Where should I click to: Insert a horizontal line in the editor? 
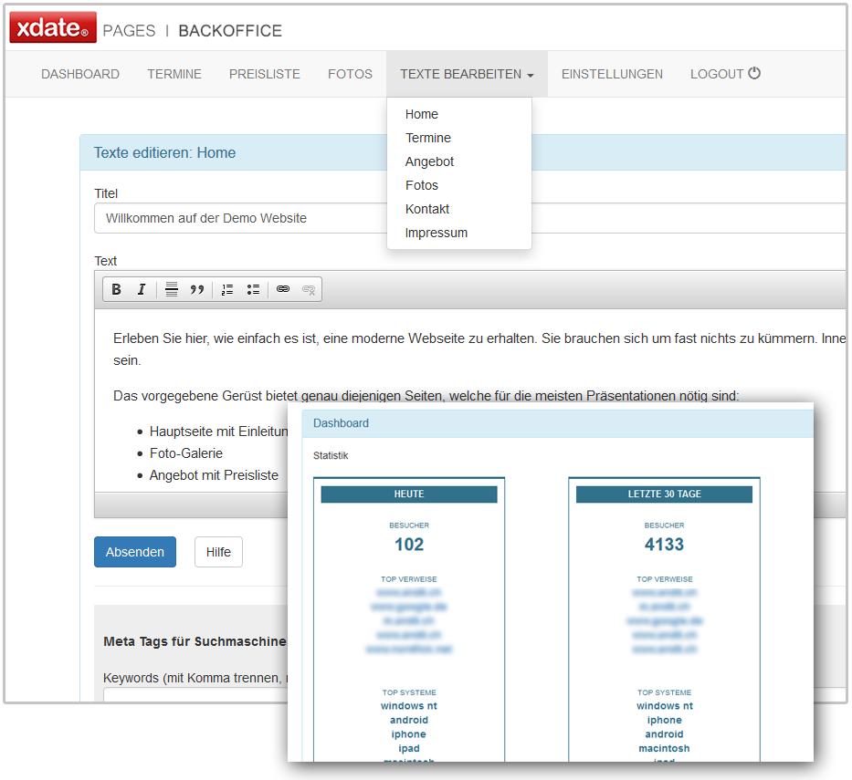172,289
